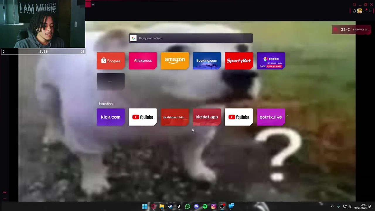Screen dimensions: 375x211
Task: Open the Amazon speed dial tile
Action: coord(175,61)
